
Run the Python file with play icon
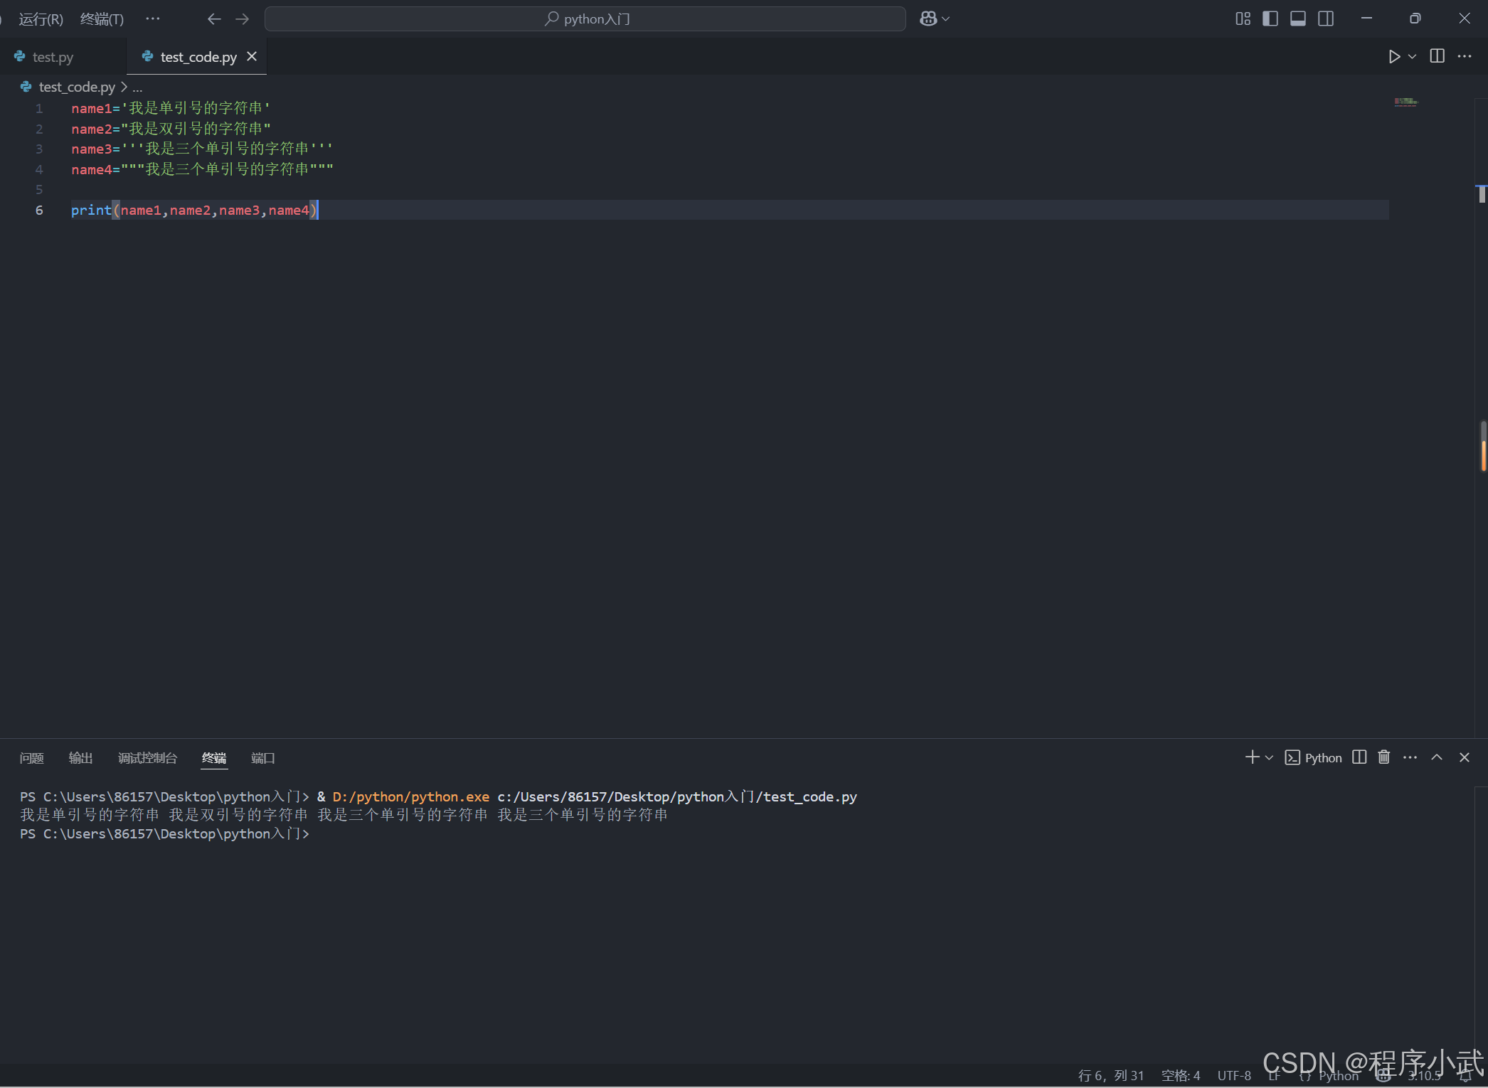click(1394, 56)
